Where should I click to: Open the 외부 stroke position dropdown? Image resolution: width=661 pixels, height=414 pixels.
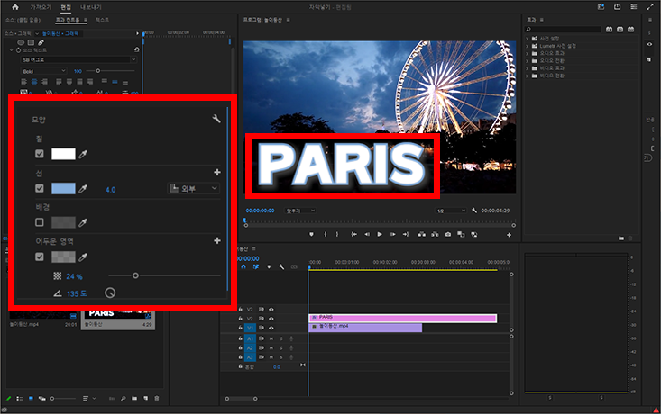pos(194,189)
